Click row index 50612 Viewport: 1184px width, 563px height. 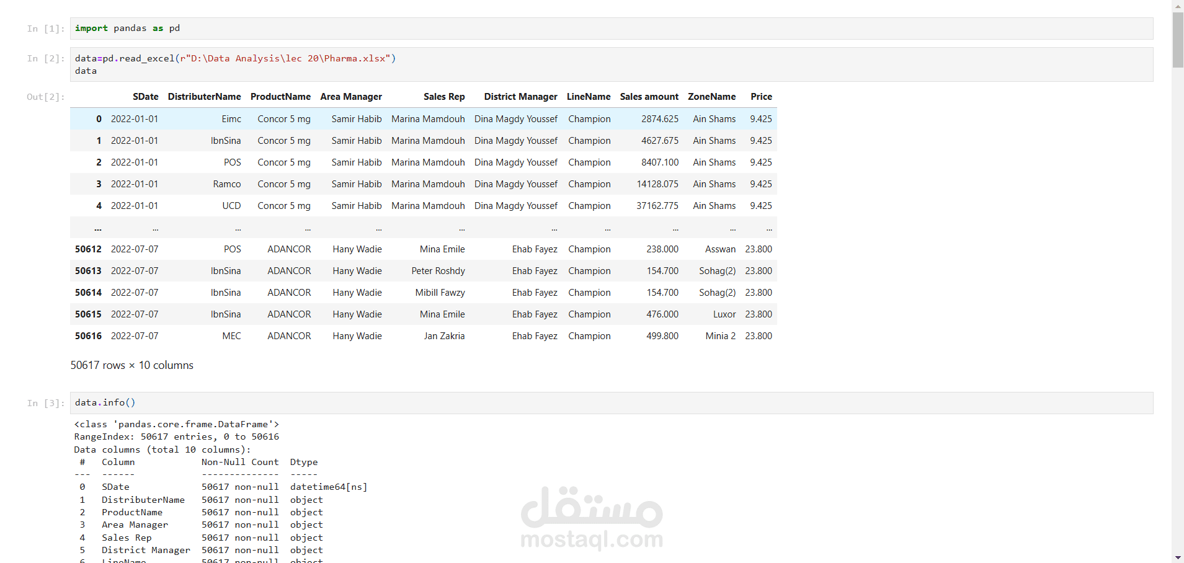click(x=88, y=249)
